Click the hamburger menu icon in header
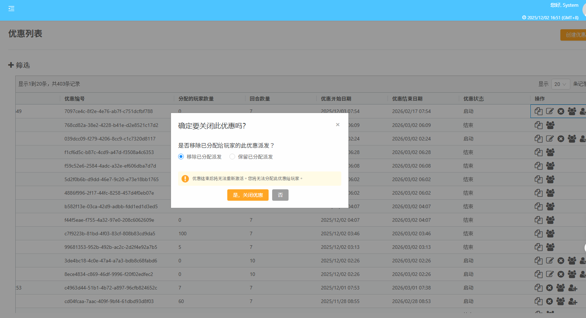Image resolution: width=586 pixels, height=318 pixels. pos(11,9)
